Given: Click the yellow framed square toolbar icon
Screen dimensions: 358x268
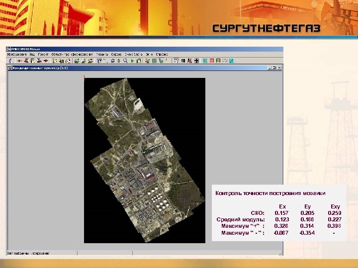Looking at the screenshot, I should click(218, 61).
